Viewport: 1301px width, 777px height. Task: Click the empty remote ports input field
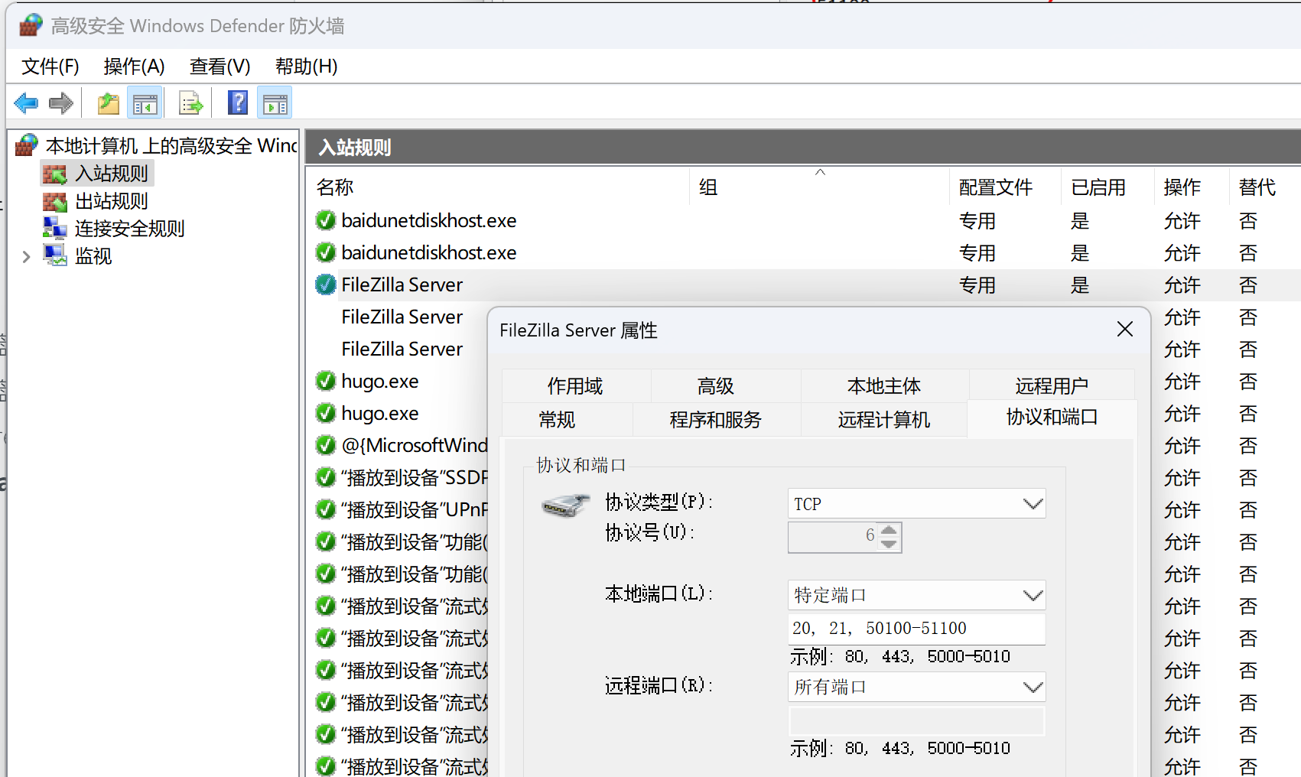click(x=917, y=721)
